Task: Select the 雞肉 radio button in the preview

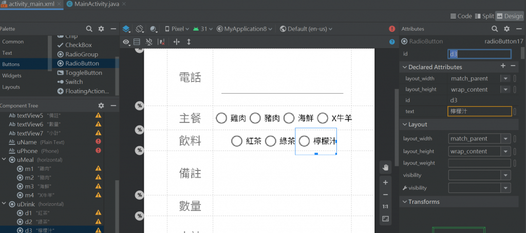Action: click(x=232, y=118)
